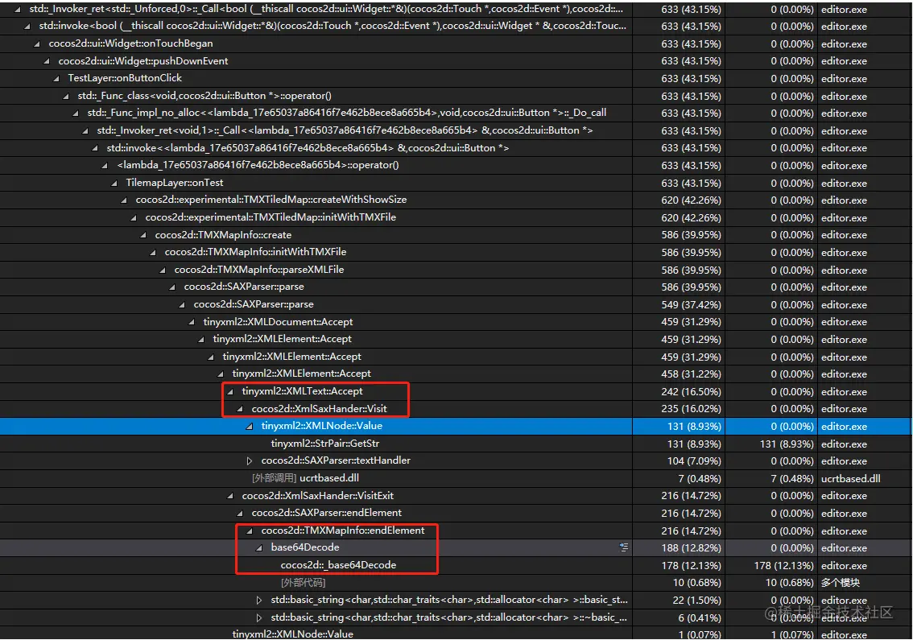Select the TestLayer::onButtonClick function name
The height and width of the screenshot is (640, 913).
pyautogui.click(x=125, y=78)
